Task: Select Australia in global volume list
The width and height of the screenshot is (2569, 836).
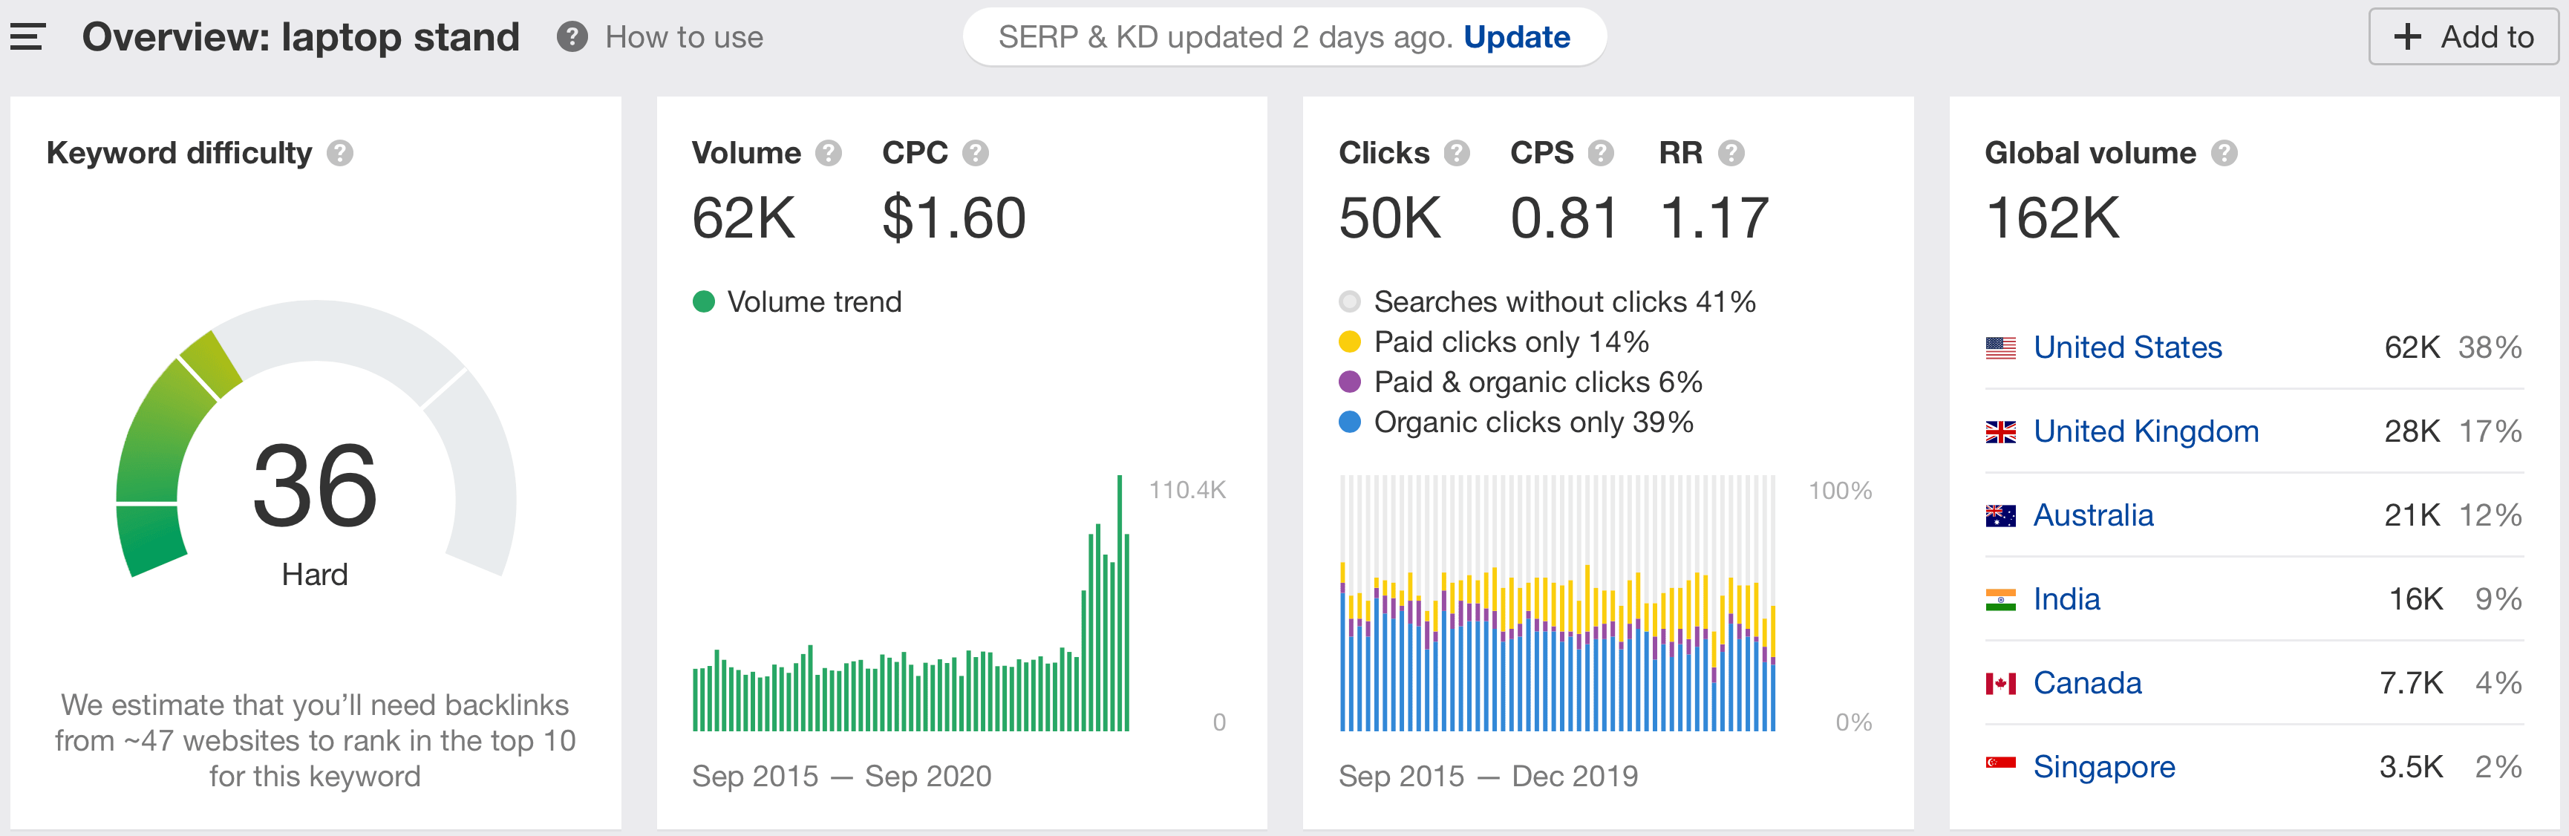Action: [2092, 515]
